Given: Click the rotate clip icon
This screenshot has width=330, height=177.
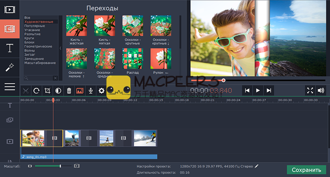Looking at the screenshot, I should click(x=36, y=91).
